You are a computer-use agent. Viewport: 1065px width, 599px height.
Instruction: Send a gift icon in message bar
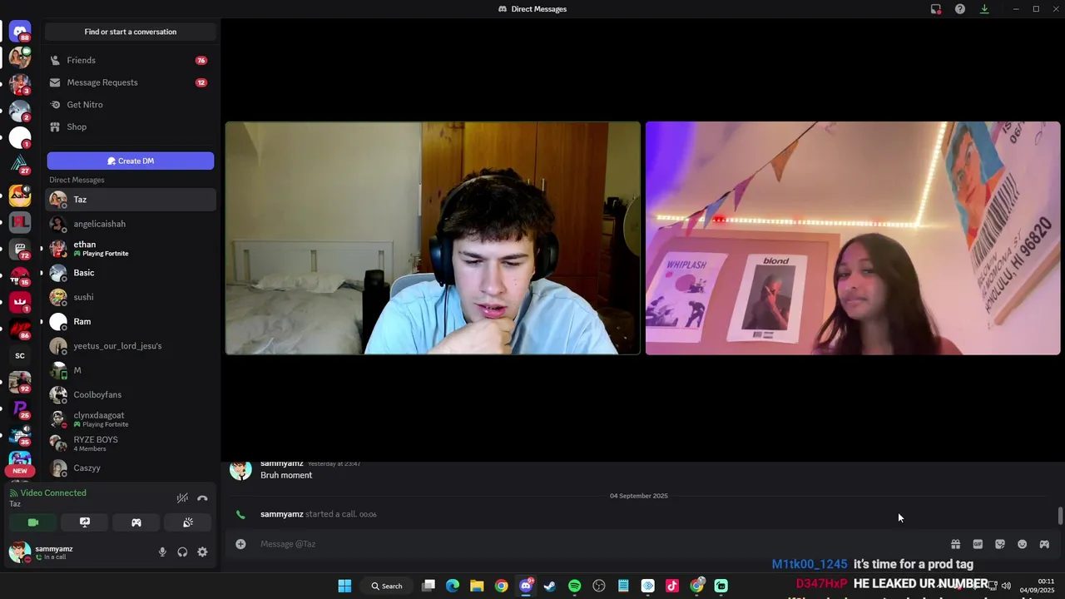pyautogui.click(x=955, y=544)
